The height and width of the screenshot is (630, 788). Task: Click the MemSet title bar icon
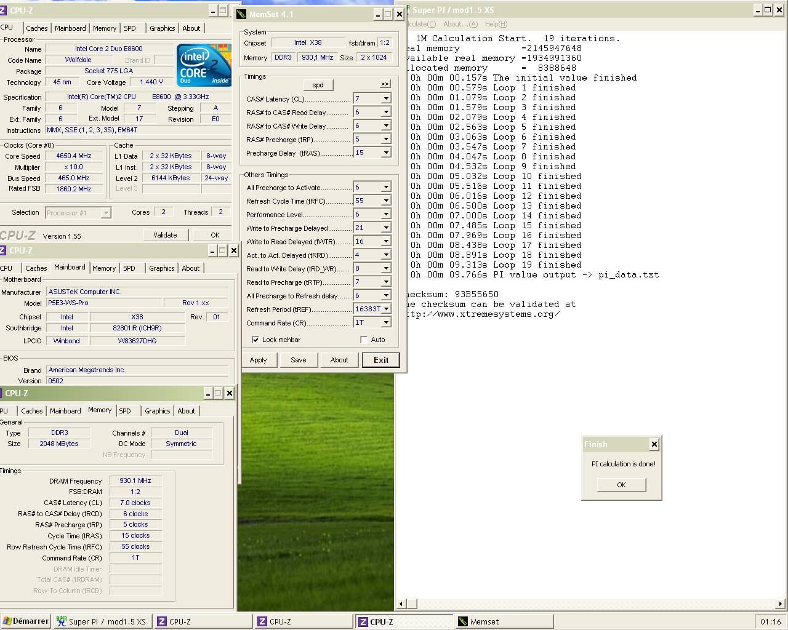tap(242, 14)
